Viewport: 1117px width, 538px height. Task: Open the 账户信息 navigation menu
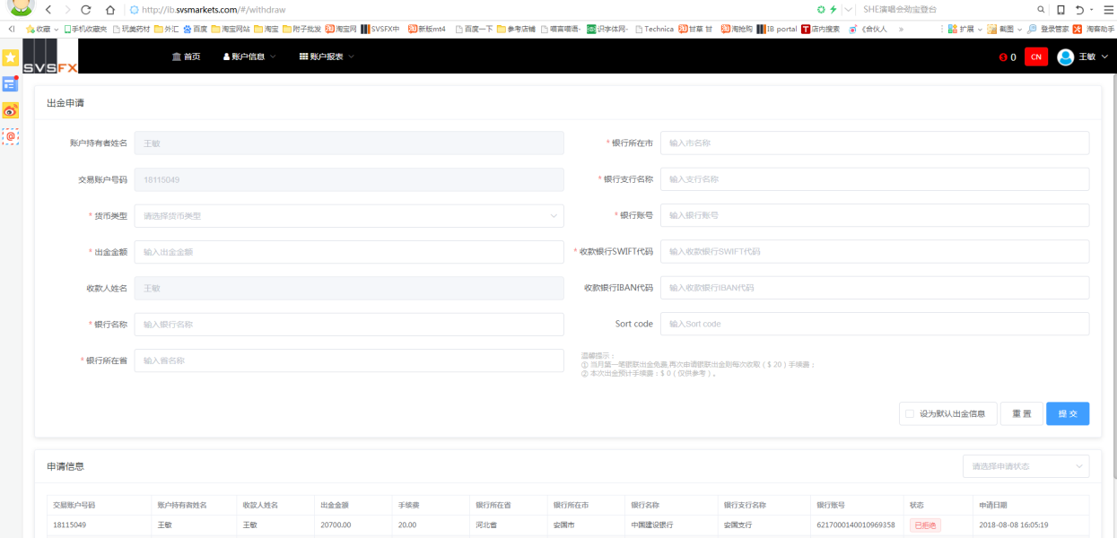tap(249, 56)
